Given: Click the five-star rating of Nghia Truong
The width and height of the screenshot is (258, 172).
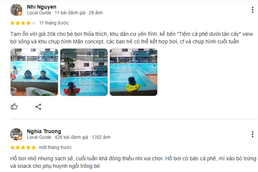Looking at the screenshot, I should point(23,147).
